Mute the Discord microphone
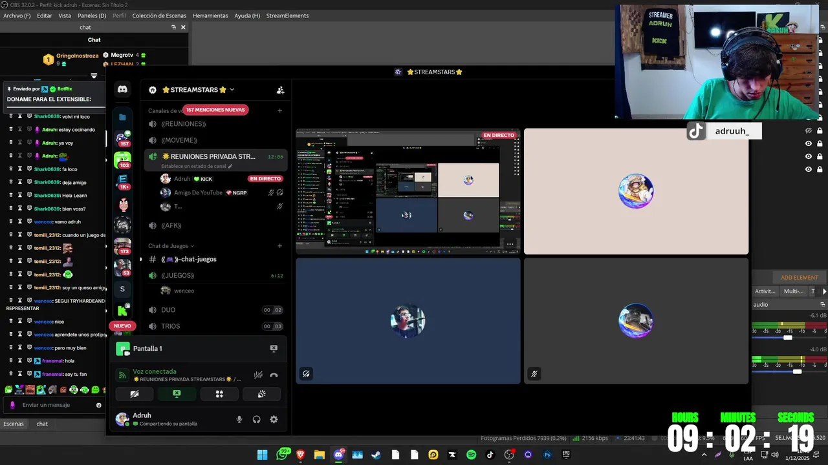 (x=239, y=419)
